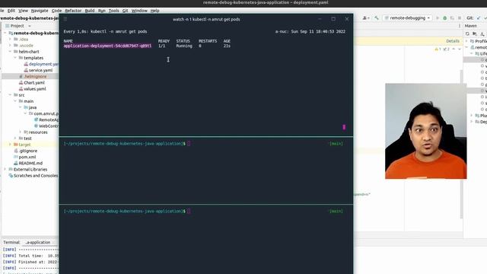Click the Run with Coverage icon
Screen dimensions: 487x274
tap(452, 18)
